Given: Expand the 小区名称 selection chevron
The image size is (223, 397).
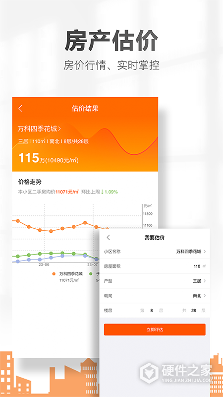Looking at the screenshot, I should point(205,252).
